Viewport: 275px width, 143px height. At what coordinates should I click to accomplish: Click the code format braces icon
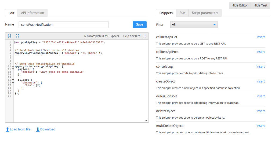(x=9, y=36)
